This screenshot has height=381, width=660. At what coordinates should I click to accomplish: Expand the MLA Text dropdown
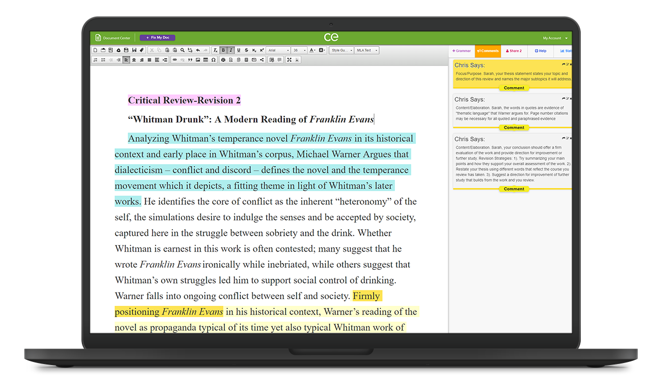(x=367, y=50)
